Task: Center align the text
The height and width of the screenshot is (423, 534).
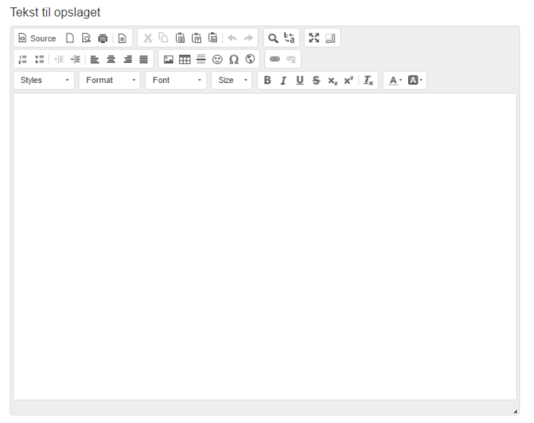Action: [111, 59]
